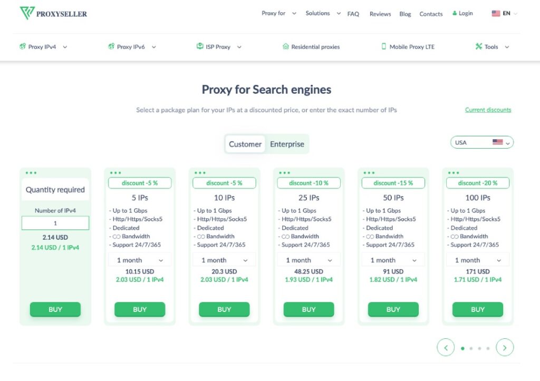Open the Reviews menu item
540x381 pixels.
[380, 14]
